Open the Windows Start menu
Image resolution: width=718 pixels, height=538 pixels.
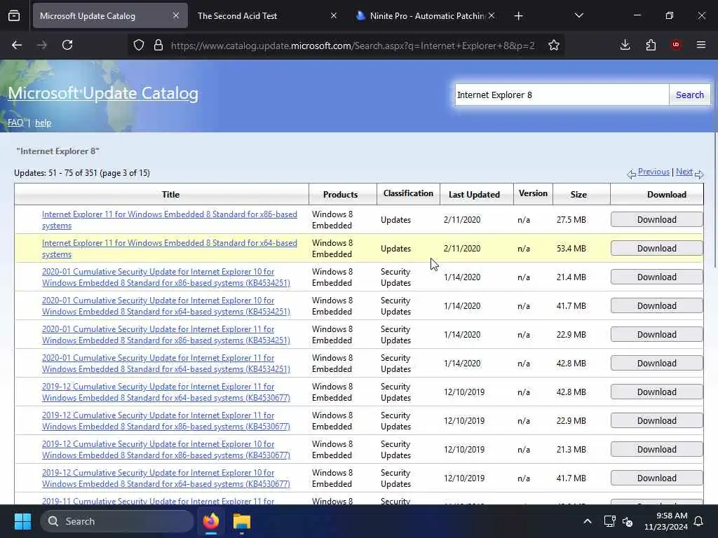[22, 521]
